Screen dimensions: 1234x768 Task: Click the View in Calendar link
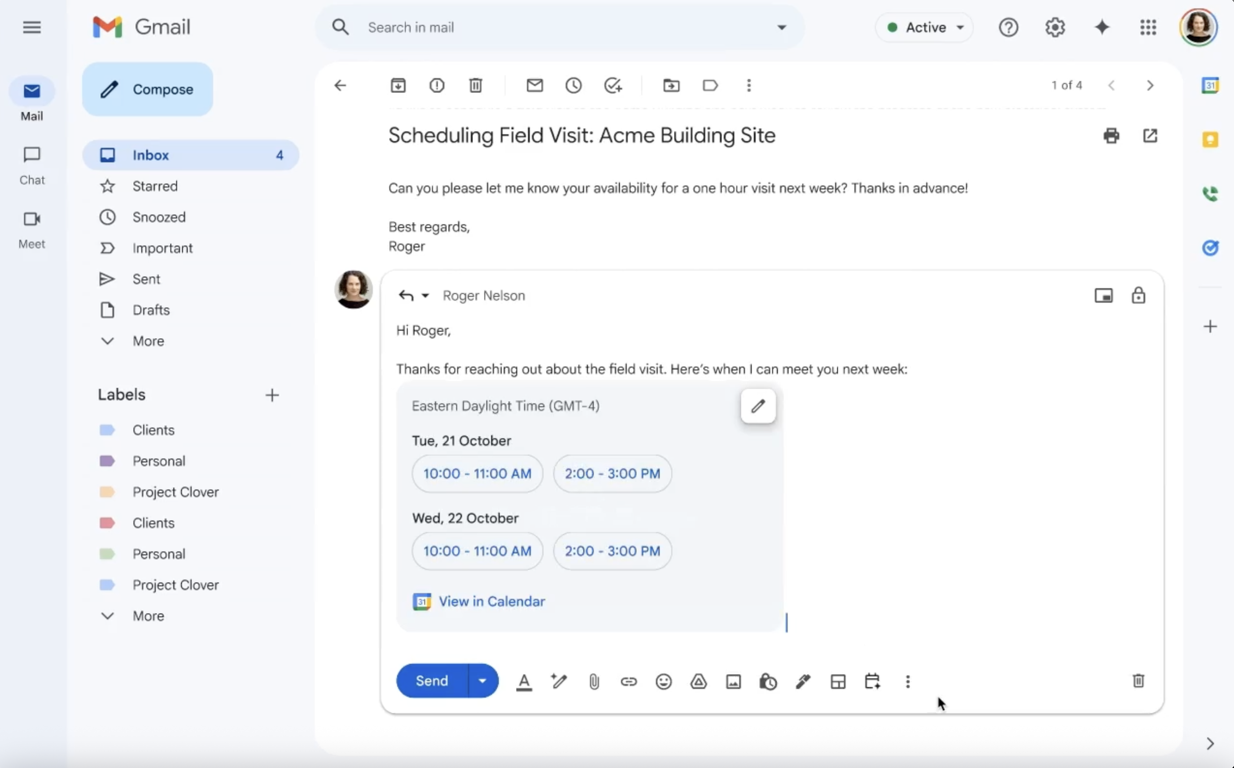click(491, 602)
